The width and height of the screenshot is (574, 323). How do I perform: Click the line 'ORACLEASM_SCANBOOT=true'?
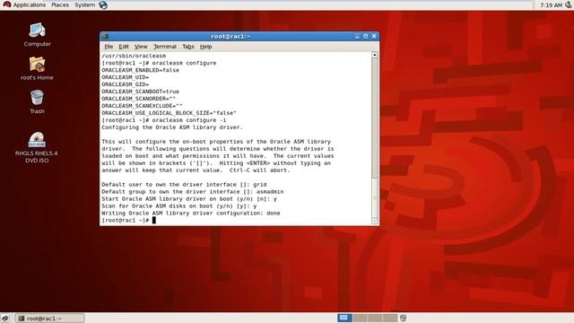click(x=141, y=92)
